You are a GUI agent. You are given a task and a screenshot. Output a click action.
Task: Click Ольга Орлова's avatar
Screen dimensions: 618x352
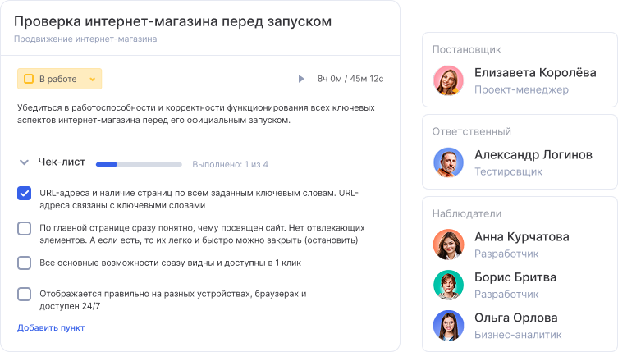click(449, 325)
